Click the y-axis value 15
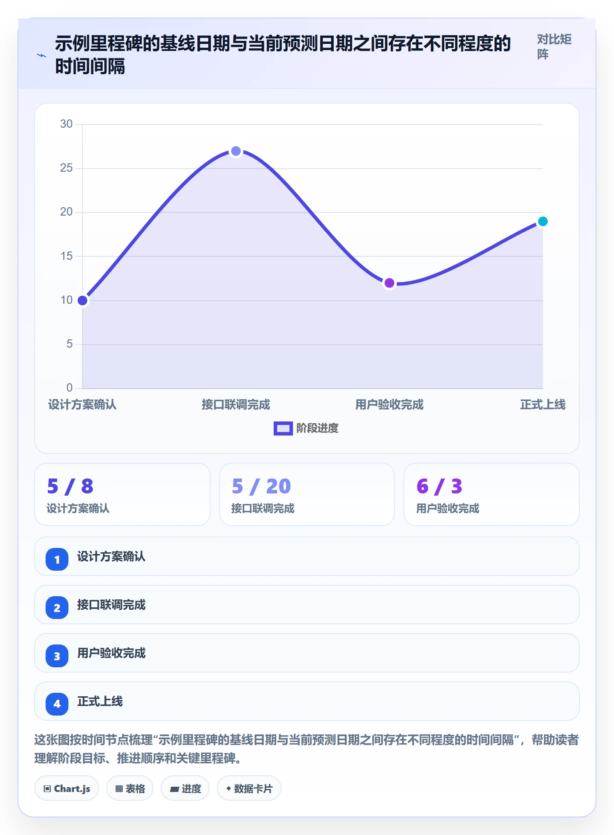Viewport: 614px width, 835px height. coord(66,256)
